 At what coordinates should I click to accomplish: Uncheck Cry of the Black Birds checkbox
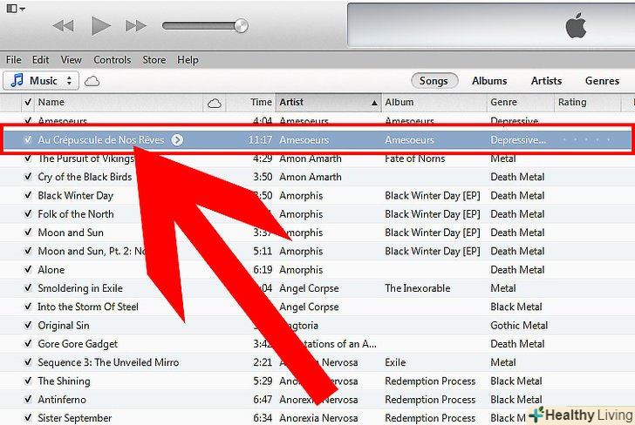tap(28, 177)
